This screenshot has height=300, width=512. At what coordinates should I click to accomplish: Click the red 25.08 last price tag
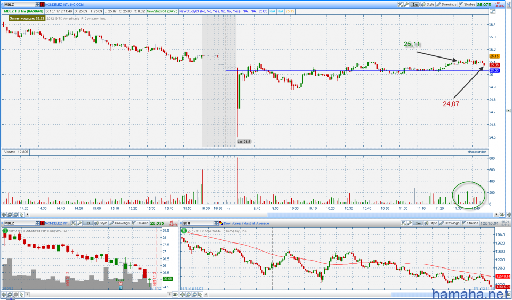[x=494, y=65]
